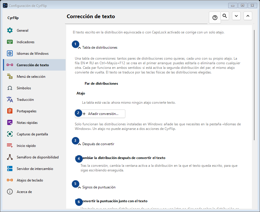260x212 pixels.
Task: Click the vertical scrollbar of the settings panel
Action: click(x=254, y=85)
